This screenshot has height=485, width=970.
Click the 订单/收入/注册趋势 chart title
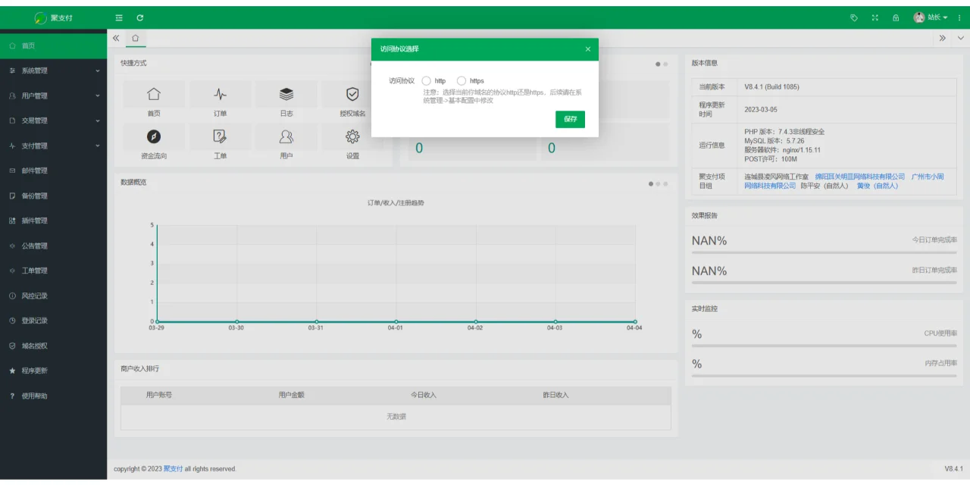pyautogui.click(x=396, y=203)
